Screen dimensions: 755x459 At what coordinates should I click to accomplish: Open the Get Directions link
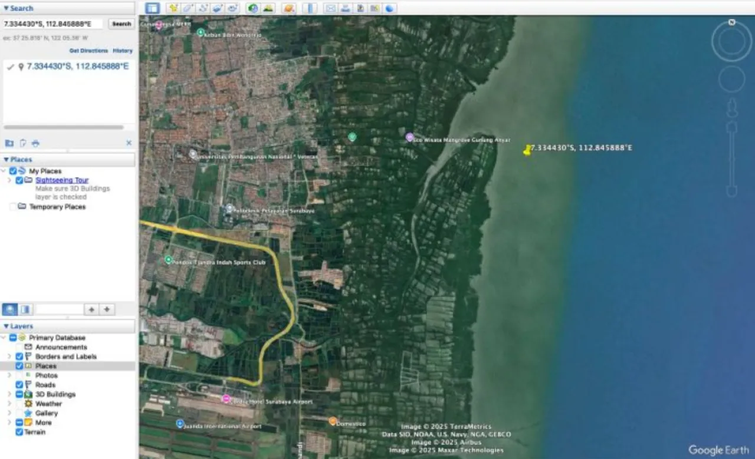tap(88, 51)
